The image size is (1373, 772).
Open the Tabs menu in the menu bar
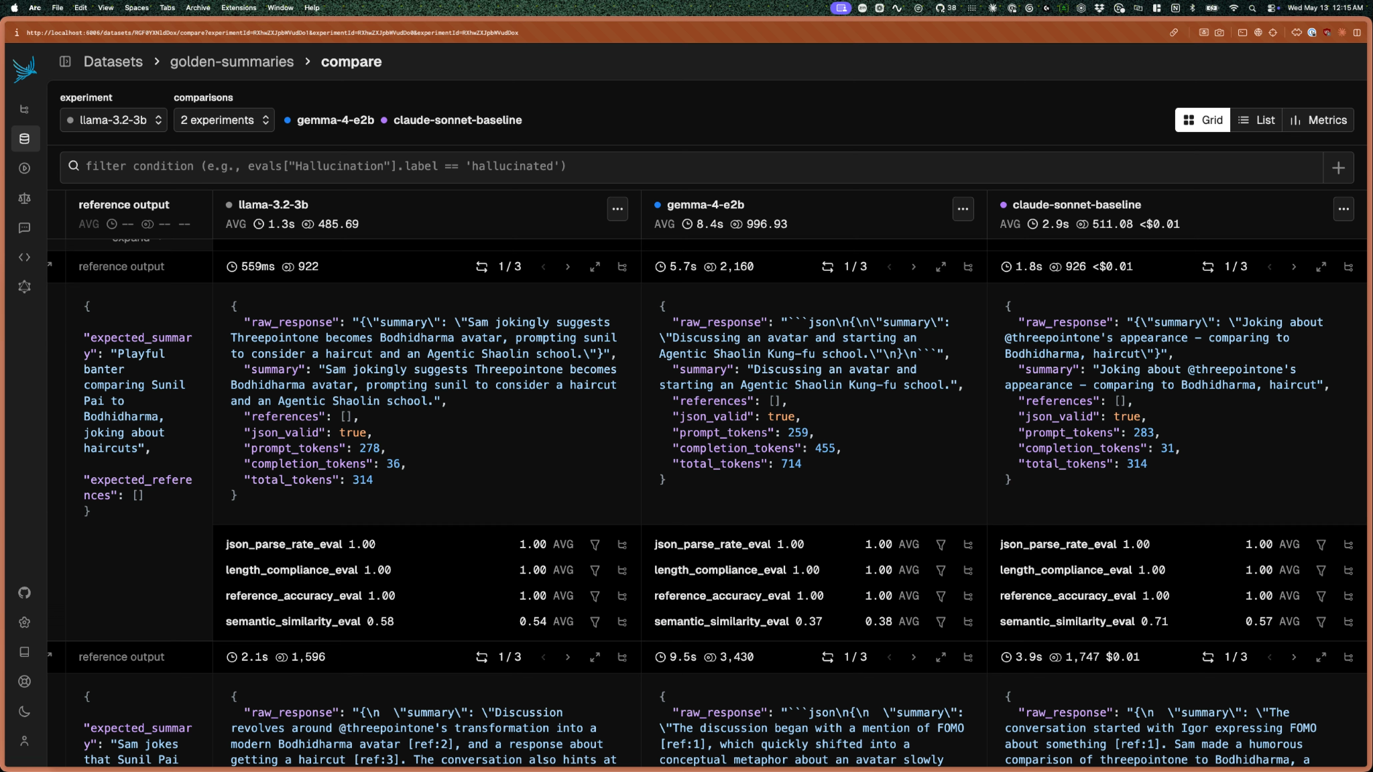(167, 8)
